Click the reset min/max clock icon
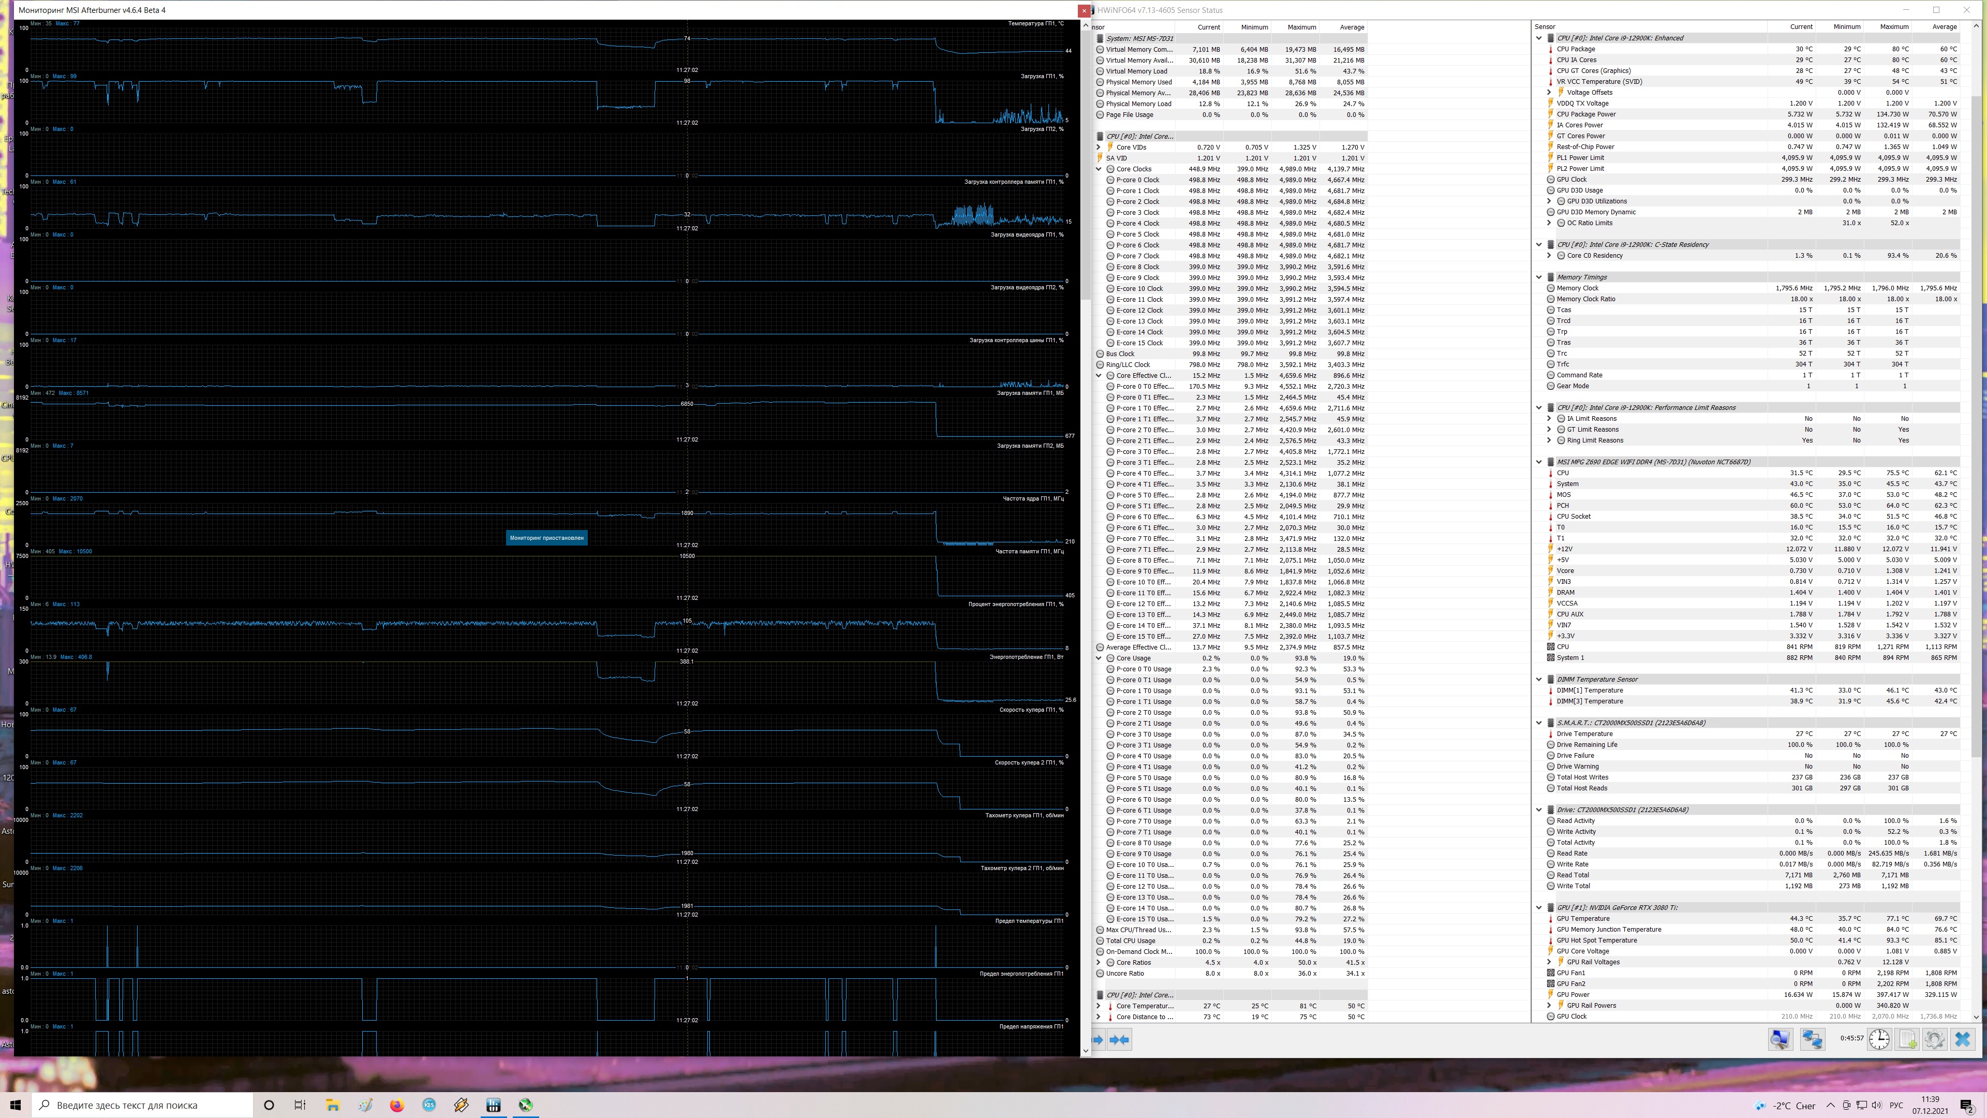This screenshot has width=1987, height=1118. (x=1879, y=1039)
